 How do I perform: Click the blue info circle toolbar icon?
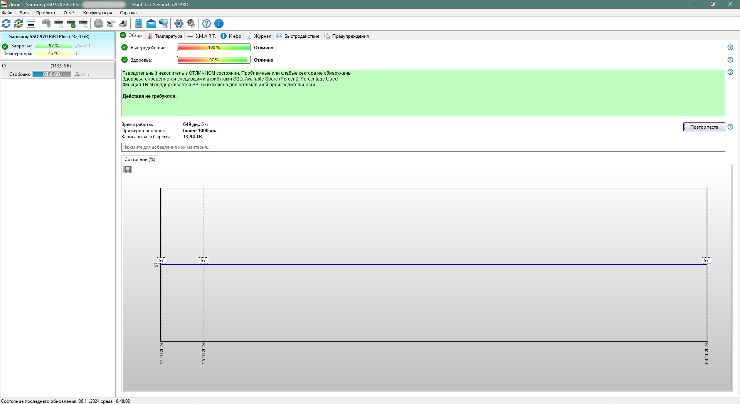[219, 23]
